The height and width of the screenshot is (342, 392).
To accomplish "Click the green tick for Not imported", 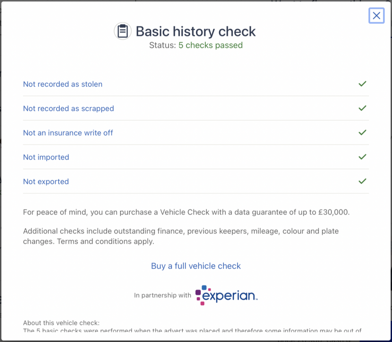I will pyautogui.click(x=362, y=157).
